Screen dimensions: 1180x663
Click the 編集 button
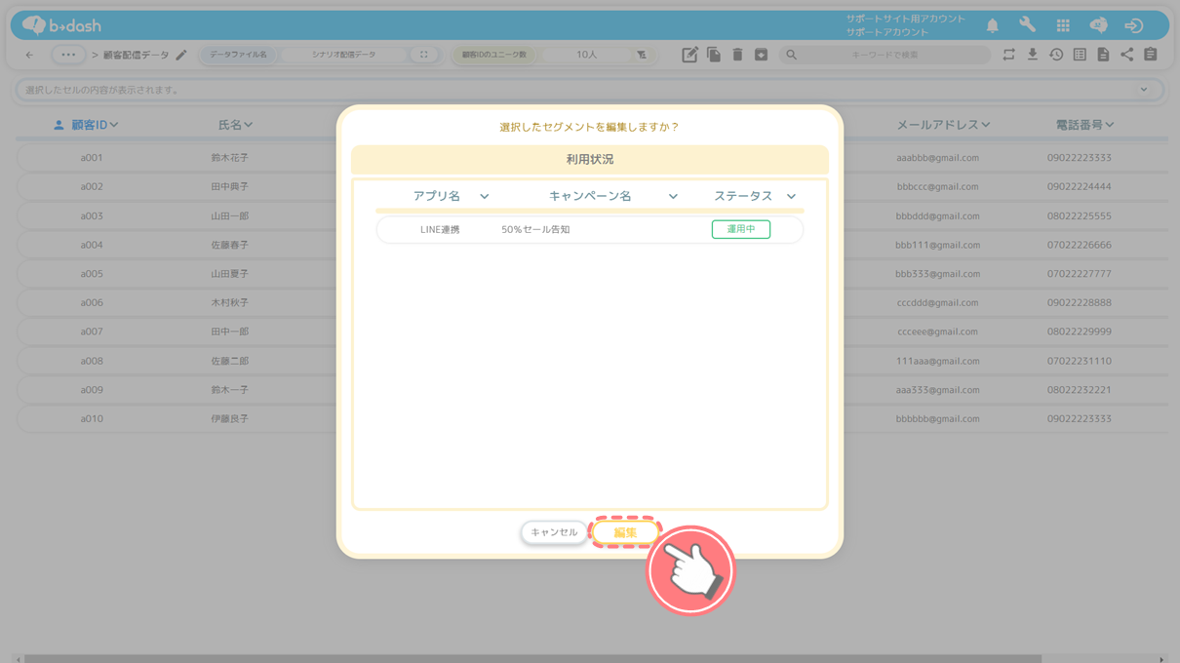[625, 532]
